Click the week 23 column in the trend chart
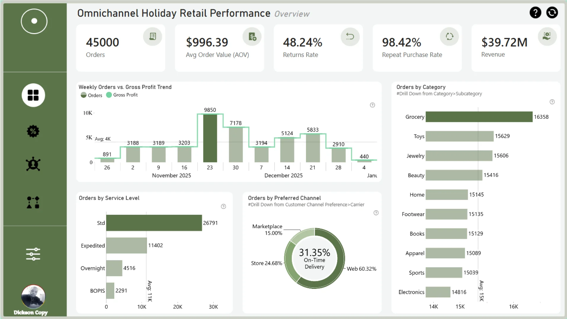 (x=210, y=138)
